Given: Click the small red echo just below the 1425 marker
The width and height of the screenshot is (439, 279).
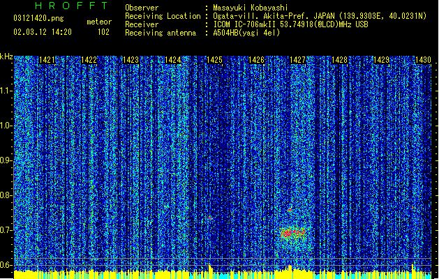Looking at the screenshot, I should click(209, 217).
